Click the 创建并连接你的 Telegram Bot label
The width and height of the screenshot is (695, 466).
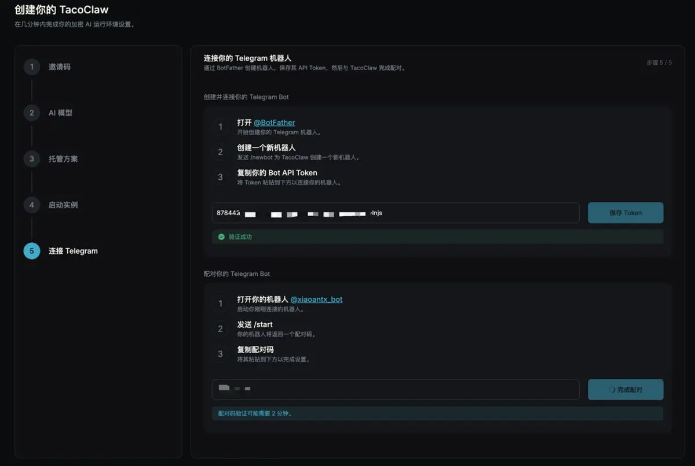(246, 97)
